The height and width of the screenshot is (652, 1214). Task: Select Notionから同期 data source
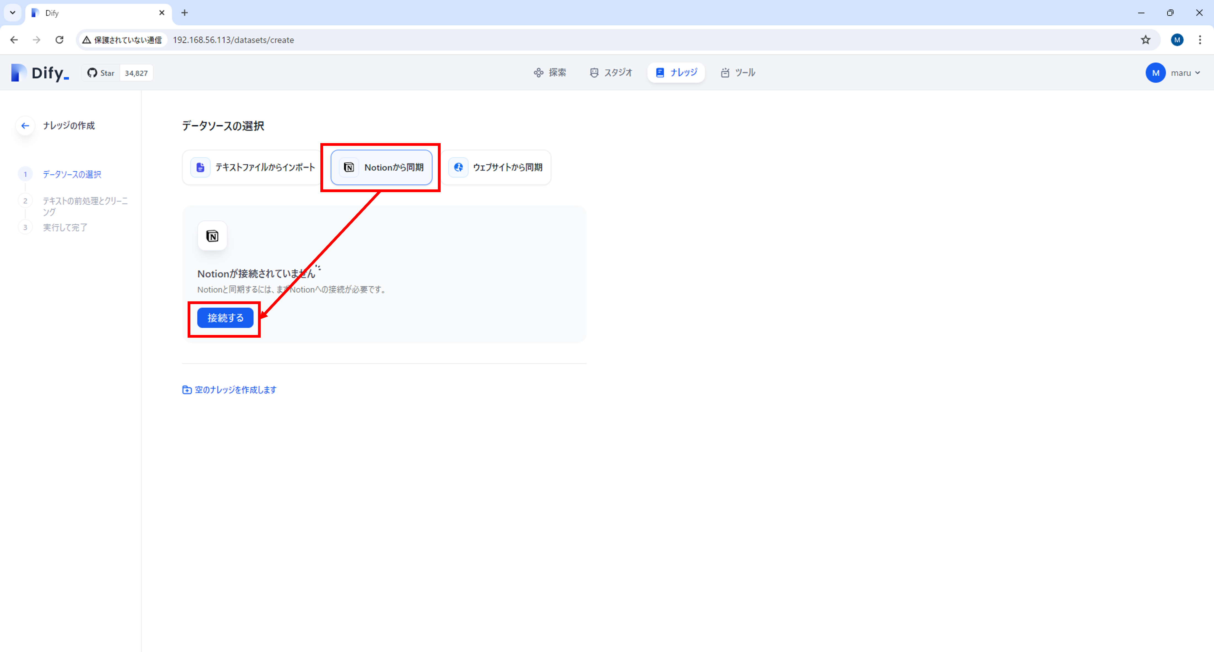click(381, 168)
